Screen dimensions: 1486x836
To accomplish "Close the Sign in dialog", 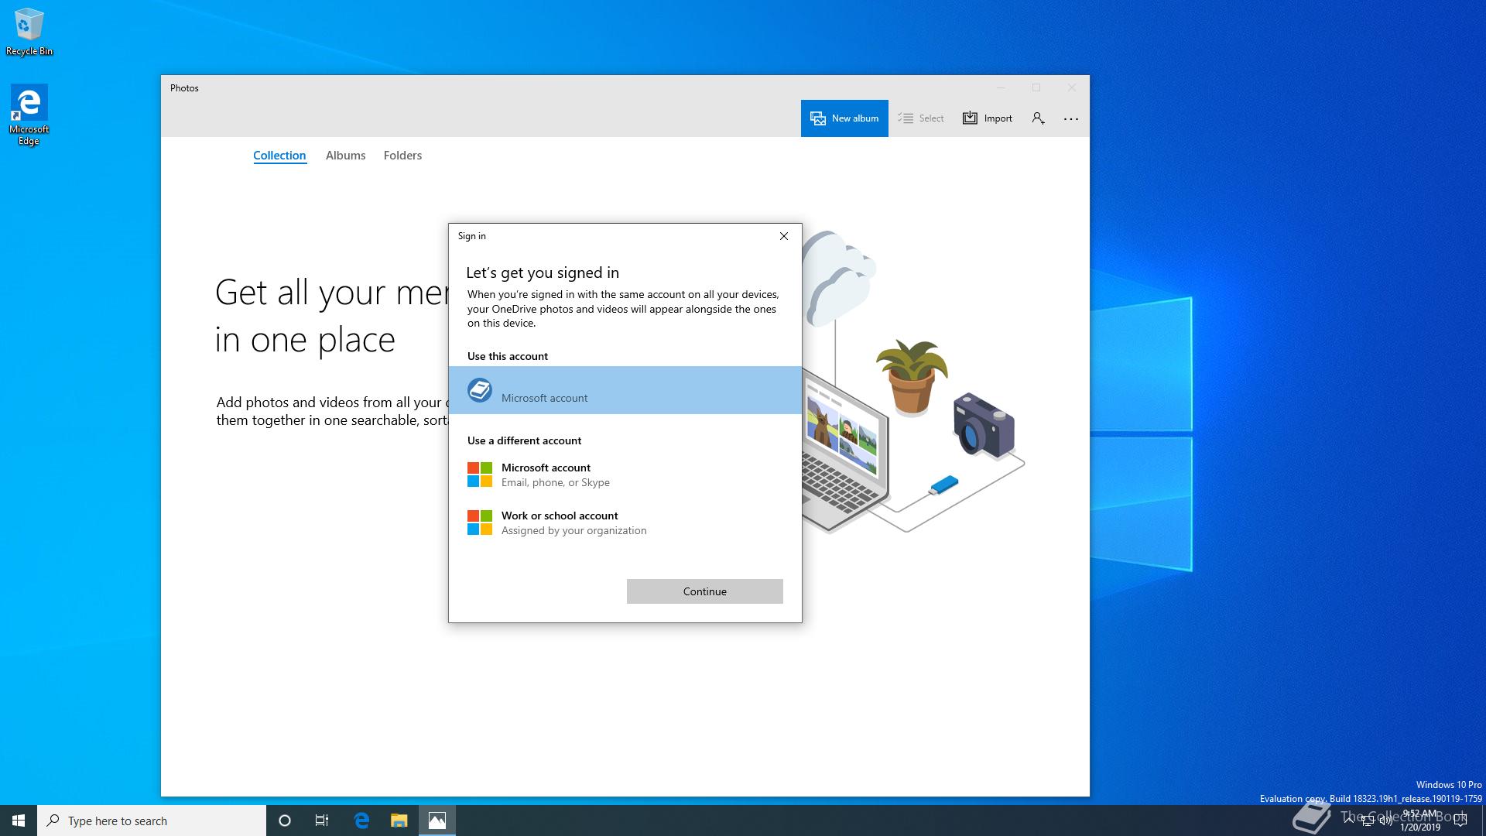I will click(x=784, y=236).
